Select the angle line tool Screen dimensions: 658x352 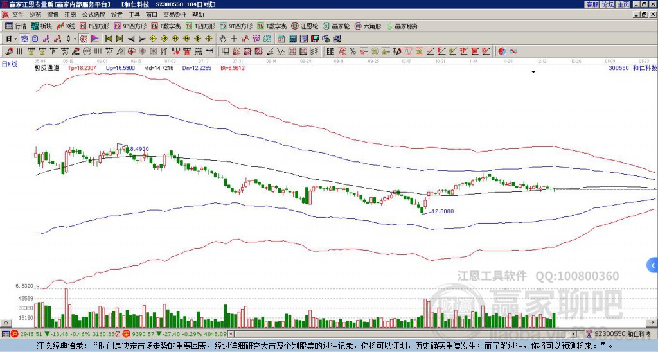[270, 51]
